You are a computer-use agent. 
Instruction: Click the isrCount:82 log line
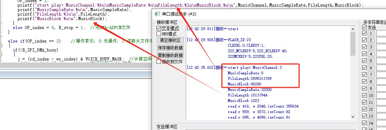click(259, 112)
